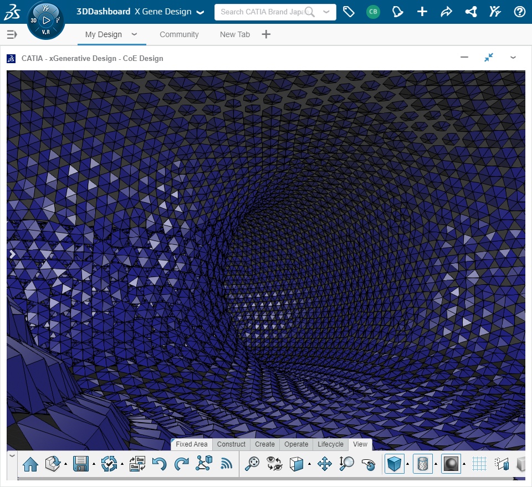Toggle the grid display button

(x=479, y=463)
